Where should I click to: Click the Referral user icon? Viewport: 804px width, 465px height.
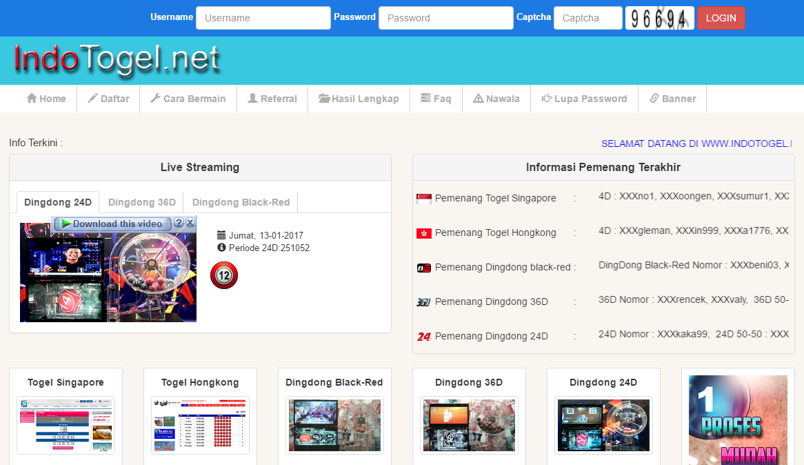point(252,98)
